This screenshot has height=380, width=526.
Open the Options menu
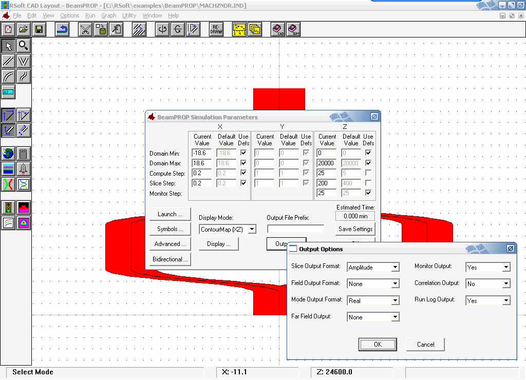click(x=70, y=15)
